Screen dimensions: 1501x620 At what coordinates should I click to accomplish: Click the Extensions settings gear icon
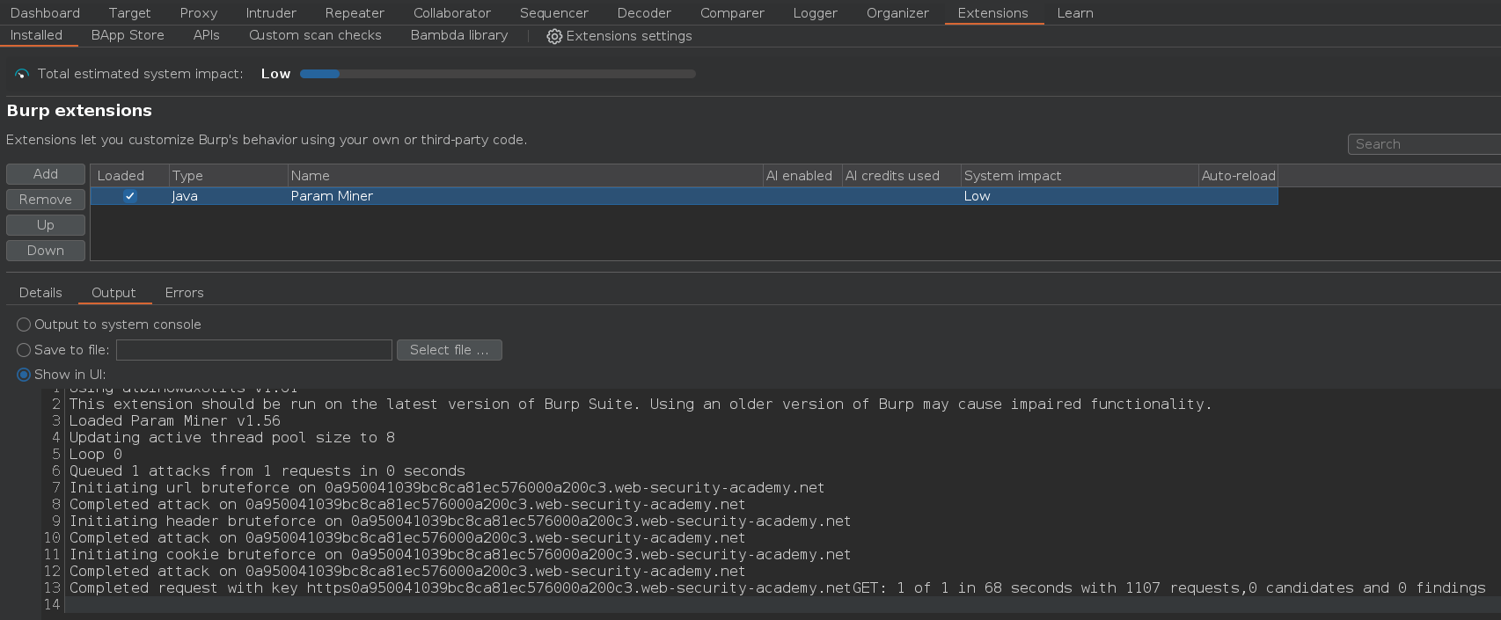(554, 36)
